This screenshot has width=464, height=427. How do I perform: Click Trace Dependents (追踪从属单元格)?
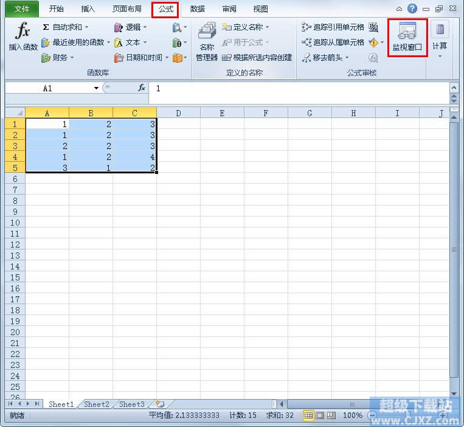[x=333, y=43]
